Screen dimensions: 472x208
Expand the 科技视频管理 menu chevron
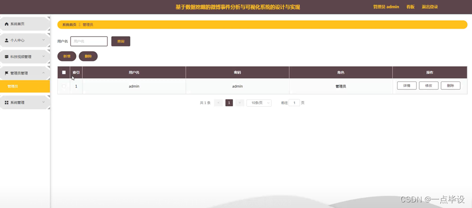click(x=43, y=56)
